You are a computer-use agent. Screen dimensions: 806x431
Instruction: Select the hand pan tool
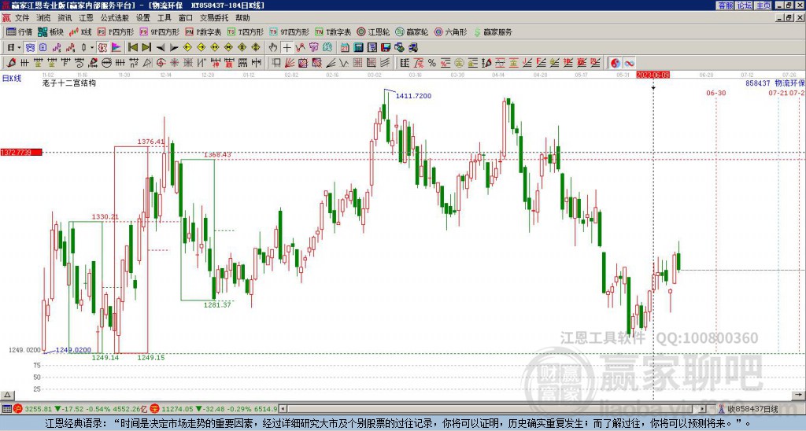click(x=273, y=47)
